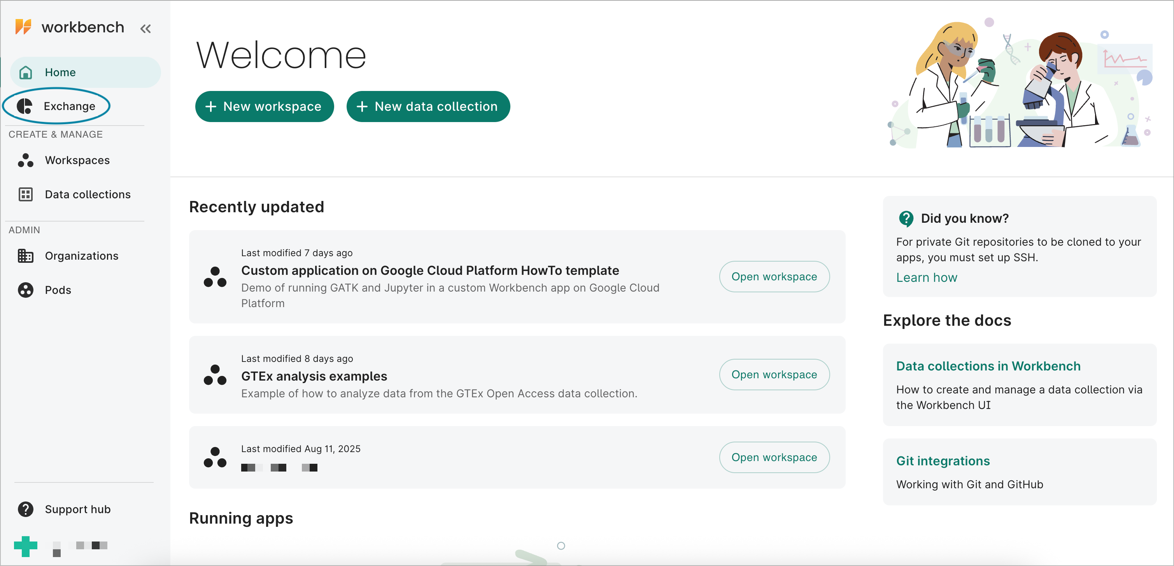Open workspace modified Aug 11, 2025
Image resolution: width=1174 pixels, height=566 pixels.
coord(774,457)
